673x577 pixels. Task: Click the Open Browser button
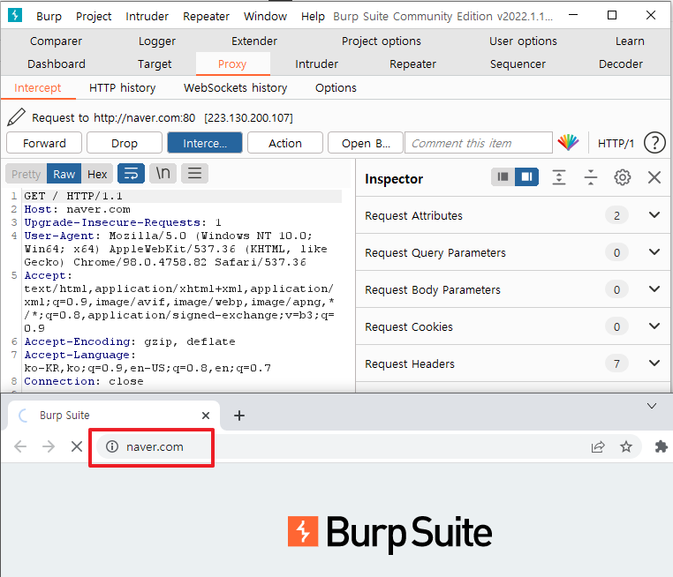366,143
